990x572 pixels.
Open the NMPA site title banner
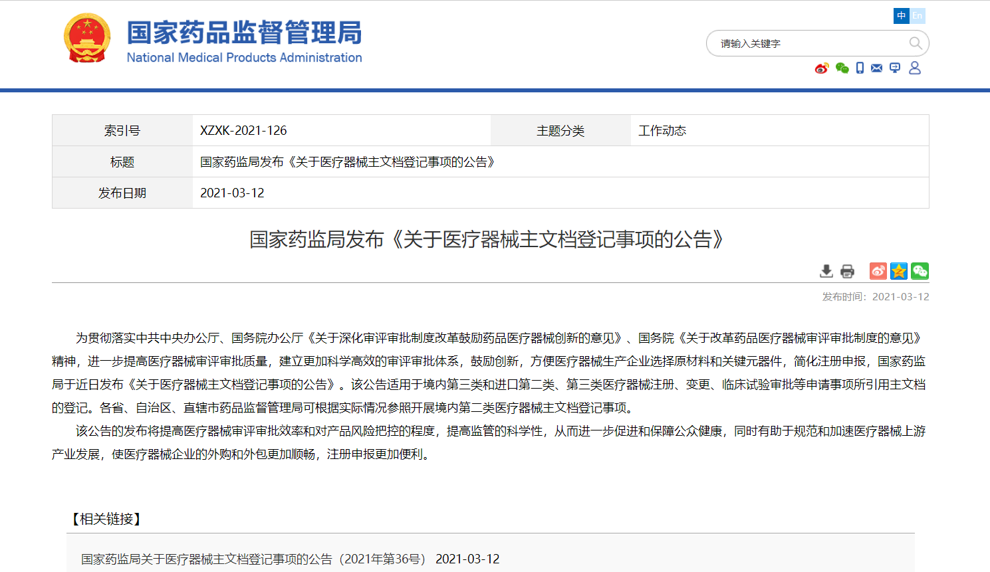[244, 42]
